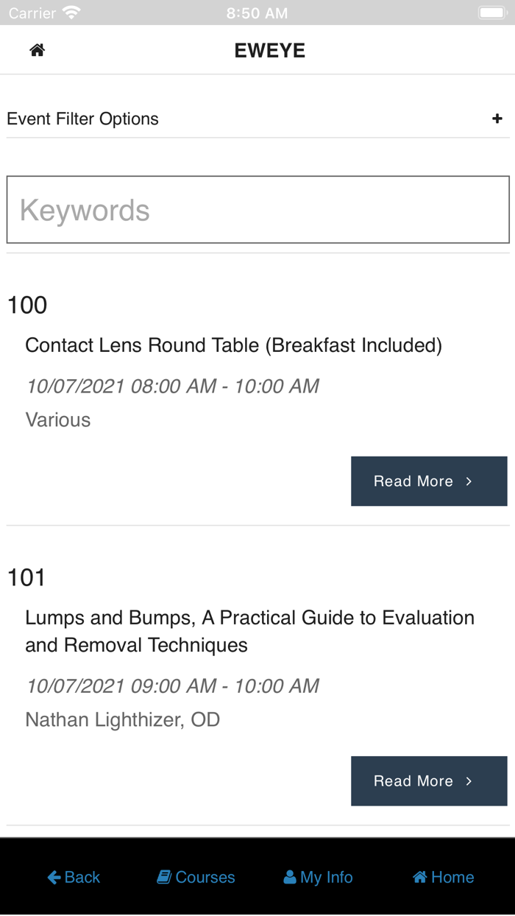Screen dimensions: 515x916
Task: Tap the back arrow icon in the bottom bar
Action: pyautogui.click(x=54, y=877)
